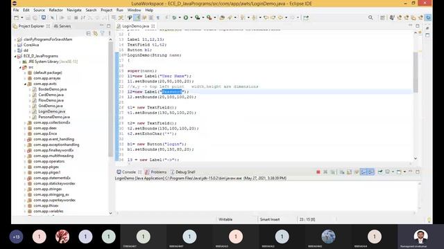Toggle show console on standard error
Viewport: 444px width, 249px height.
point(370,172)
